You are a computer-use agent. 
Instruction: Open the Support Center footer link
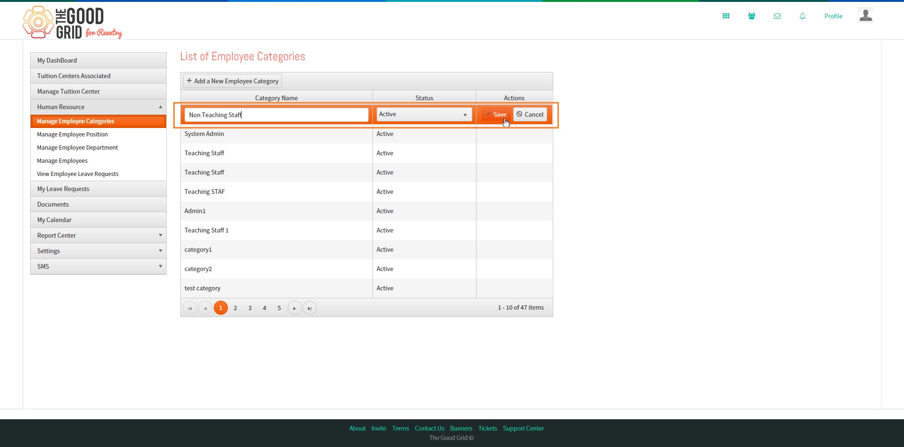(523, 429)
